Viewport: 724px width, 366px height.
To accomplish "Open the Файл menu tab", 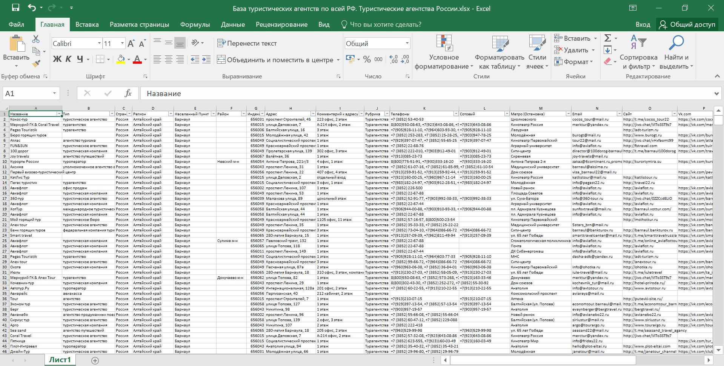I will click(x=16, y=25).
